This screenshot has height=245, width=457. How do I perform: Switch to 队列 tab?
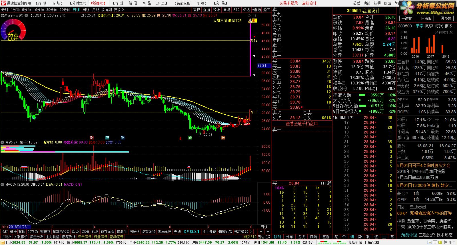tap(278, 237)
